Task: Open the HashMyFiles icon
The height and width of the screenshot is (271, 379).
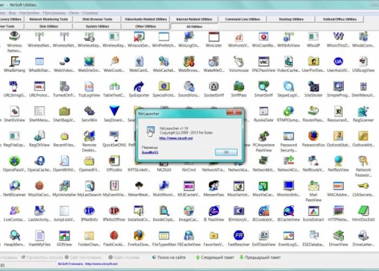Action: tap(40, 236)
